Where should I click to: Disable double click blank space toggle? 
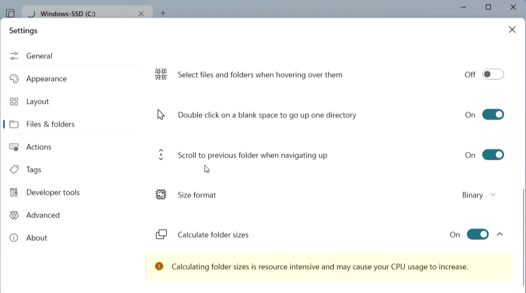click(x=493, y=115)
